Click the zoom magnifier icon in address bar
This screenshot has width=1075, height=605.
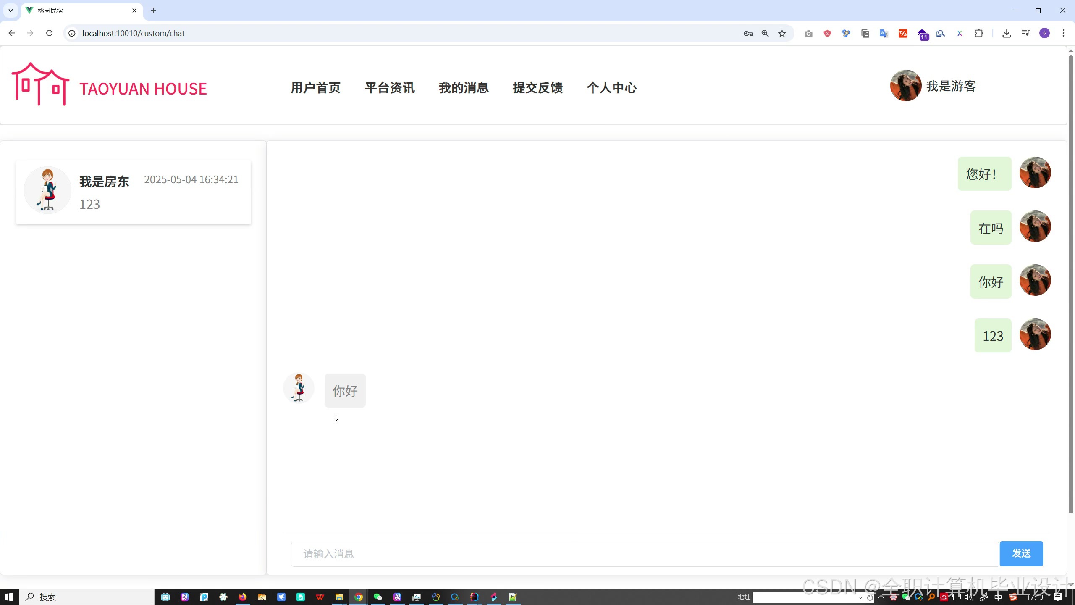point(765,33)
